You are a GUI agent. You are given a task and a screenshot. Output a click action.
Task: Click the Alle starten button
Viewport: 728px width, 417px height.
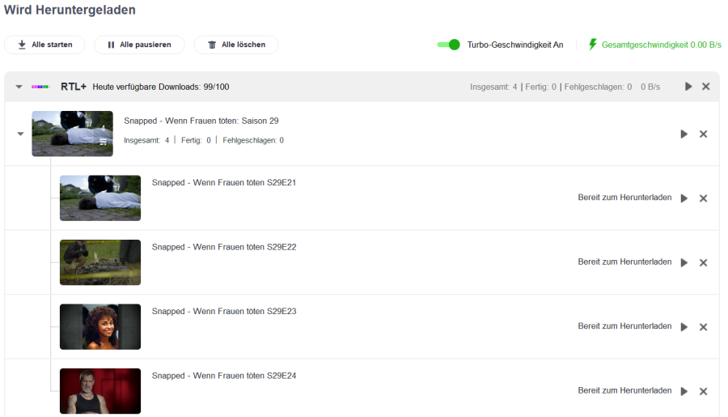[x=44, y=45]
